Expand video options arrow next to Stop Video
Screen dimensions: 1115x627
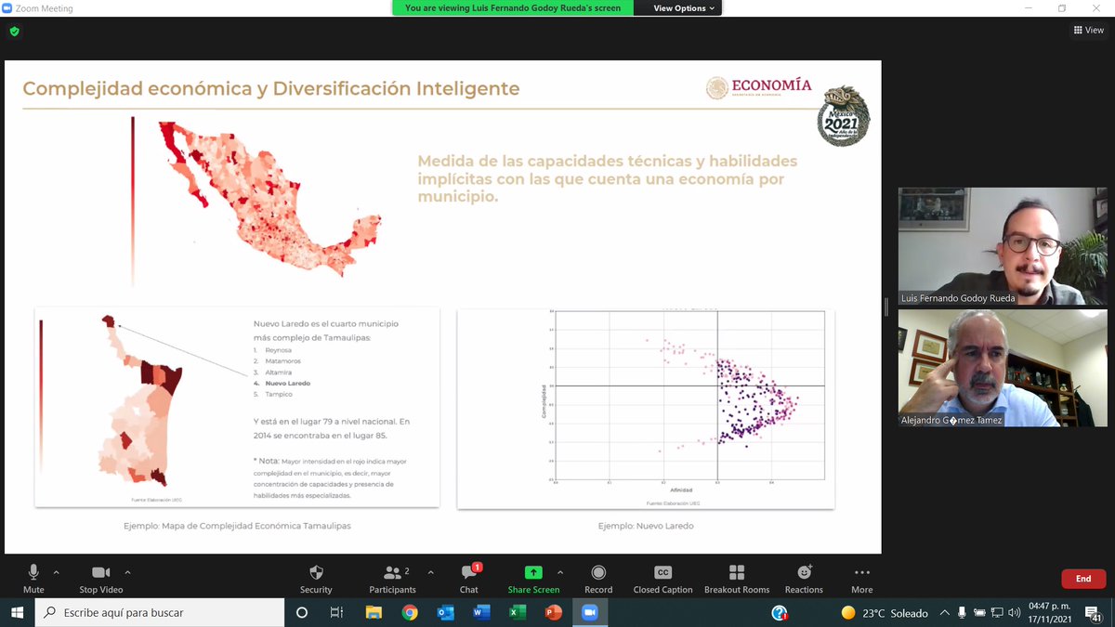[127, 572]
